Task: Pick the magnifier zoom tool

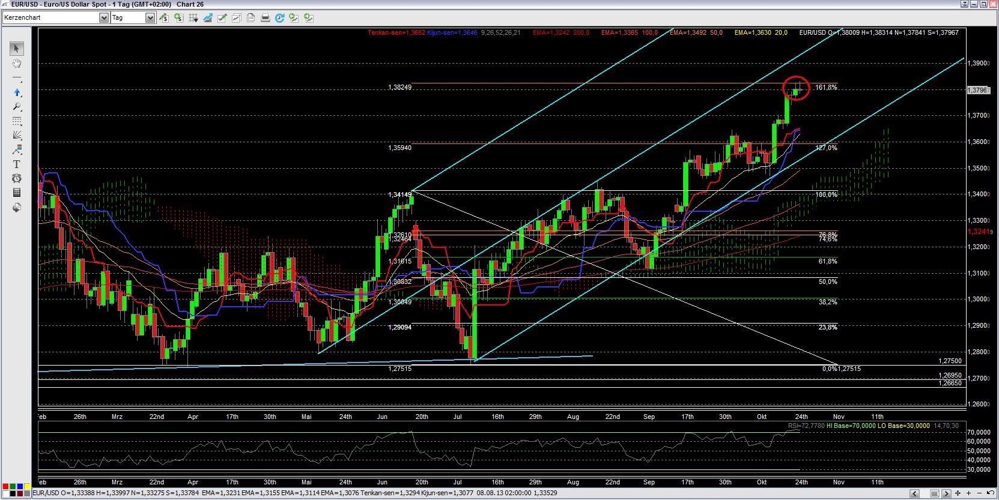Action: tap(17, 107)
